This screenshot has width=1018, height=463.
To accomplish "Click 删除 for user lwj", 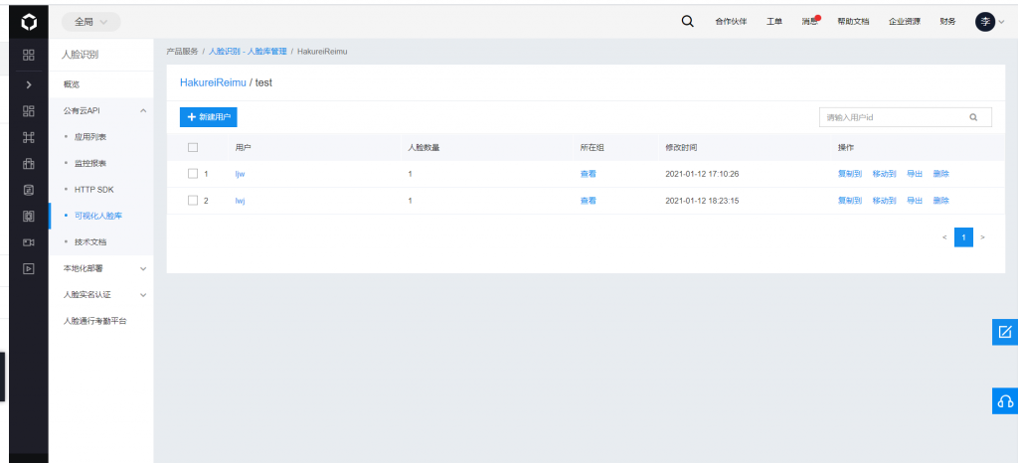I will click(x=941, y=201).
